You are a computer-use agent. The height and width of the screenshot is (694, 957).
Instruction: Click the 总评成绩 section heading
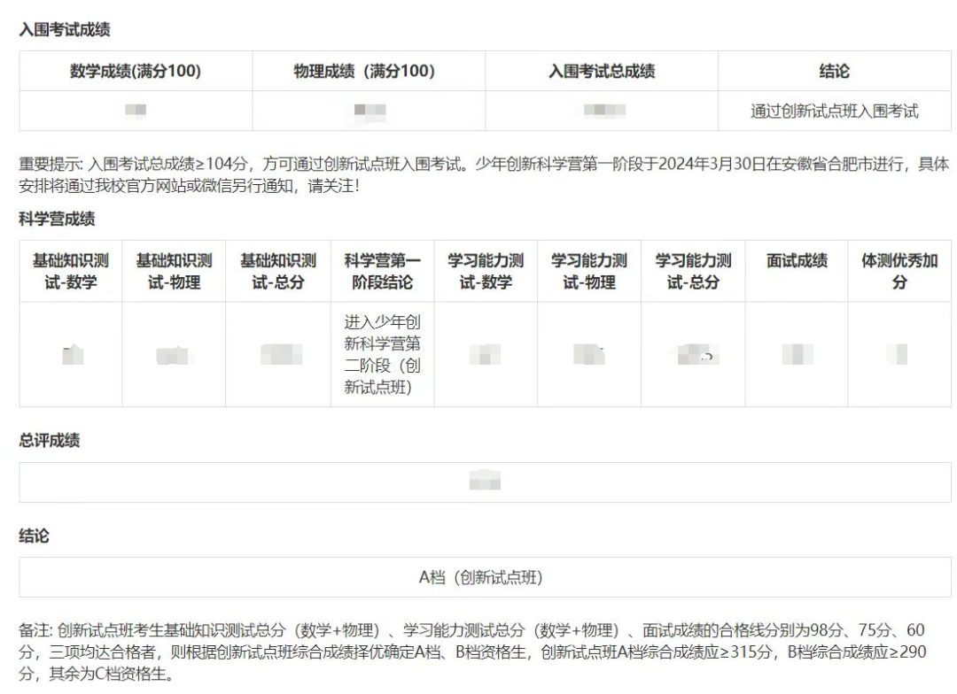tap(43, 442)
